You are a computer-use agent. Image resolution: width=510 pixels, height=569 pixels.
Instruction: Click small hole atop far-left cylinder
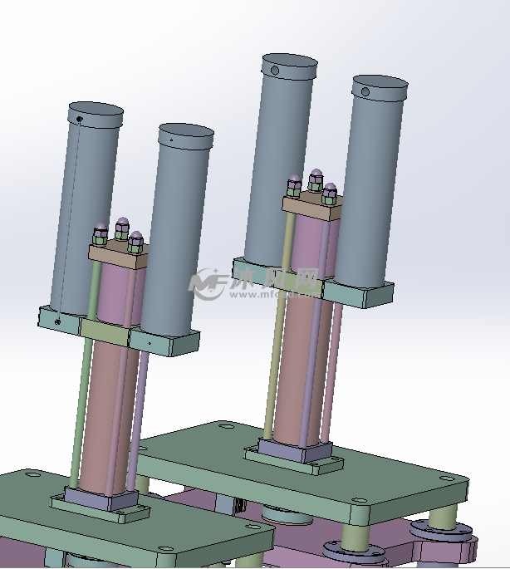tap(79, 120)
